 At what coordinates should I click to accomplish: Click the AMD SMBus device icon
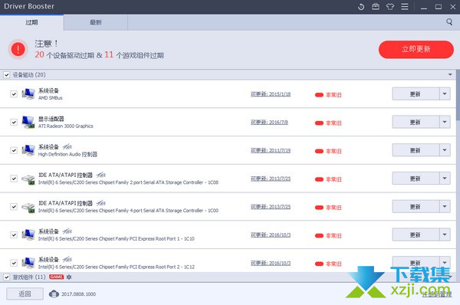click(x=28, y=93)
